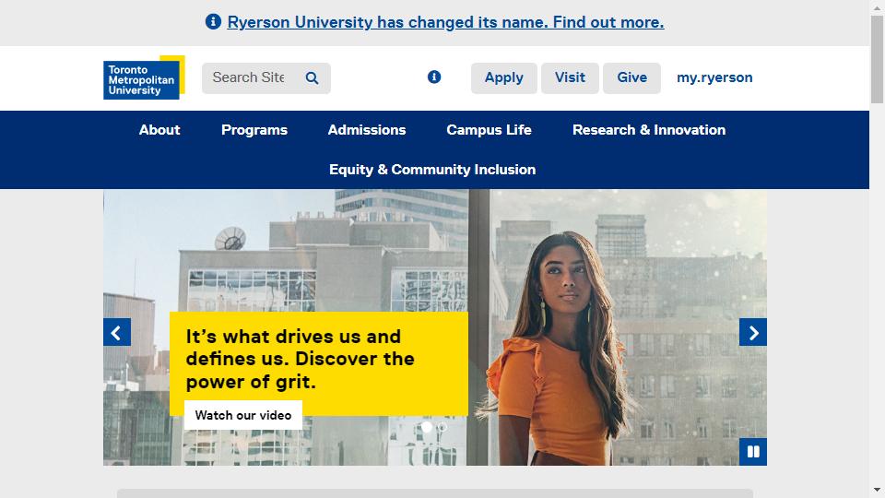Open the my.ryerson link
Viewport: 885px width, 498px height.
click(x=714, y=77)
